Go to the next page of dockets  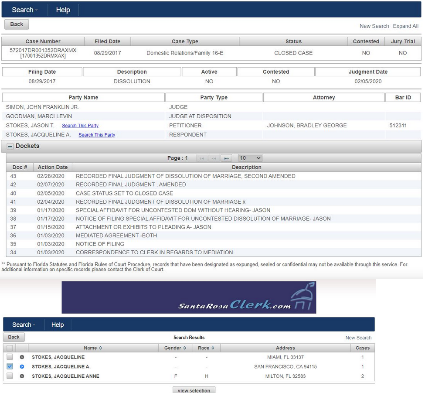[226, 158]
